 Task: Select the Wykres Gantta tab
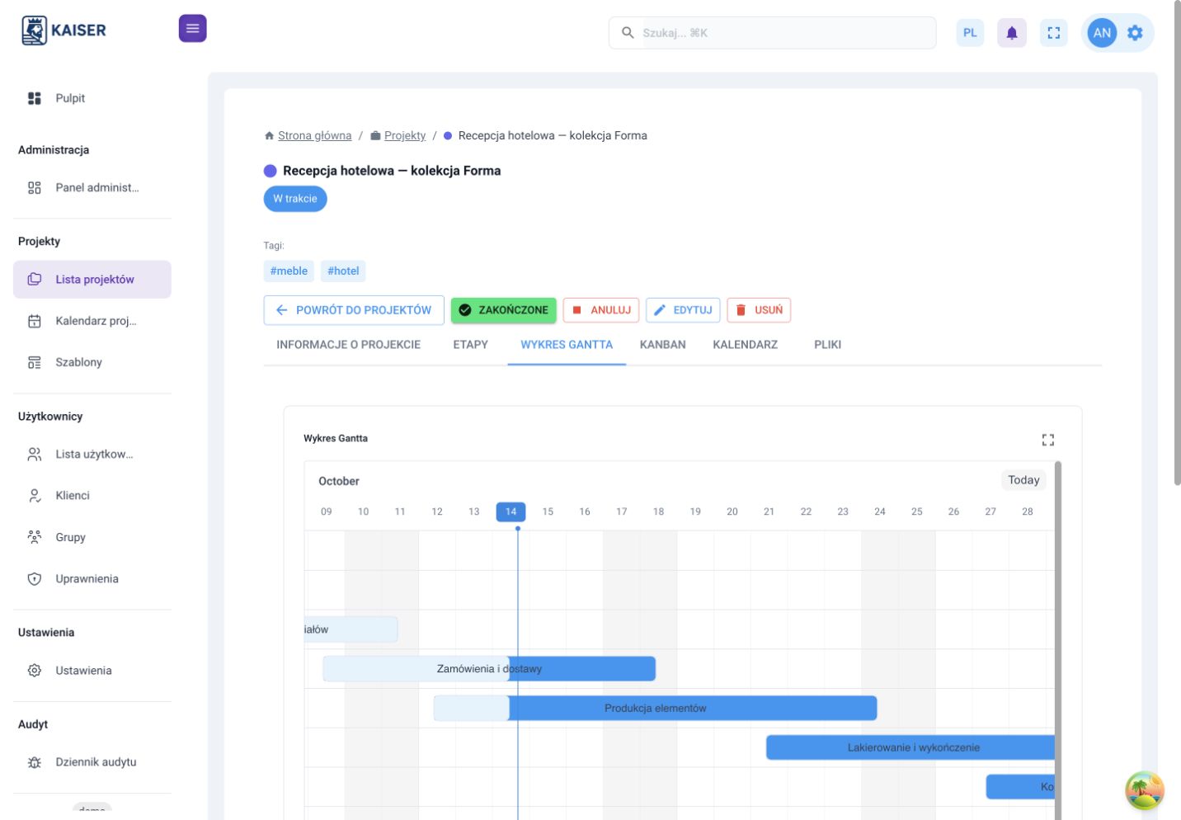pyautogui.click(x=567, y=345)
